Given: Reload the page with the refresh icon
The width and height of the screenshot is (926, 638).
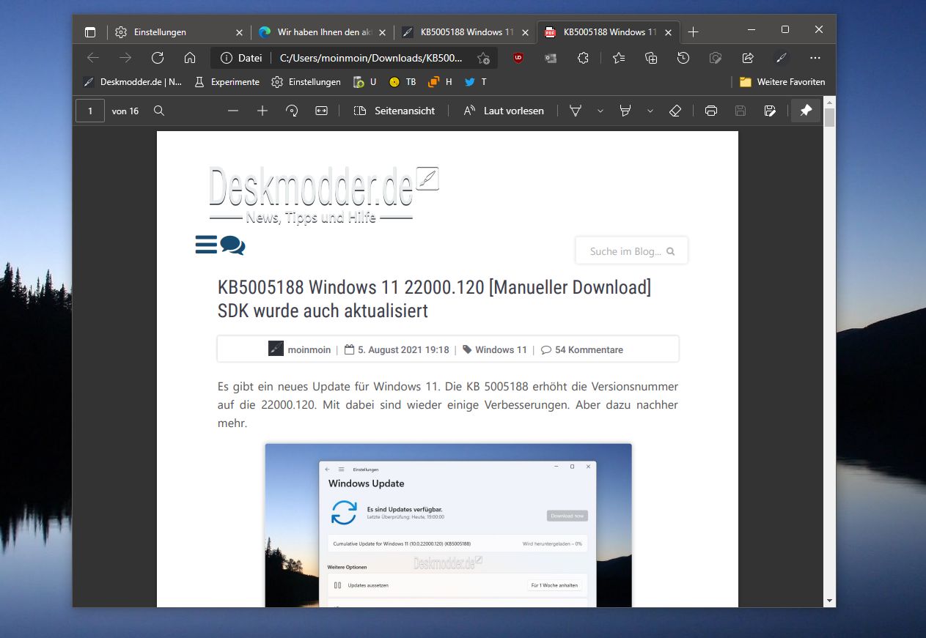Looking at the screenshot, I should pos(158,58).
